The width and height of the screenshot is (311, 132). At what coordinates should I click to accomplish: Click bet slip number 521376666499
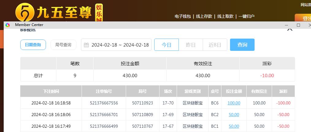pos(104,126)
